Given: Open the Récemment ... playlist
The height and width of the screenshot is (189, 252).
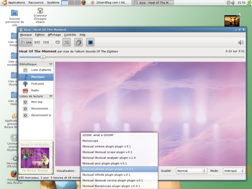Looking at the screenshot, I should click(x=36, y=109).
